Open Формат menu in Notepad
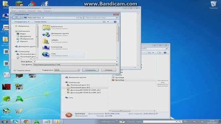The height and width of the screenshot is (124, 221). tap(31, 11)
